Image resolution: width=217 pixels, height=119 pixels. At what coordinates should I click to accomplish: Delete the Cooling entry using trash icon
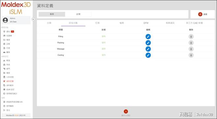click(x=191, y=55)
